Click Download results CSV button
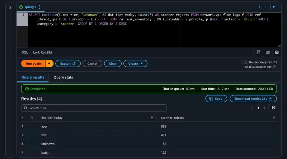The width and height of the screenshot is (287, 159). coord(253,99)
